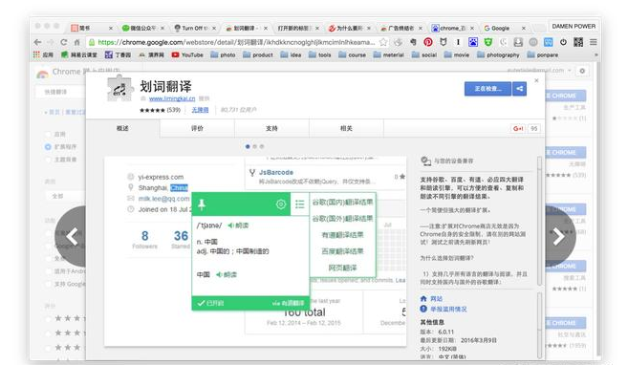Image resolution: width=628 pixels, height=365 pixels.
Task: Click the 谷歌(国内)翻译结果 option
Action: tap(342, 203)
